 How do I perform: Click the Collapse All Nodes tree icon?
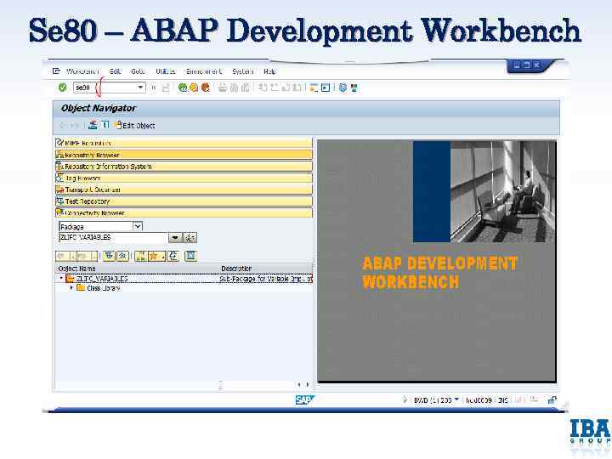(x=122, y=256)
